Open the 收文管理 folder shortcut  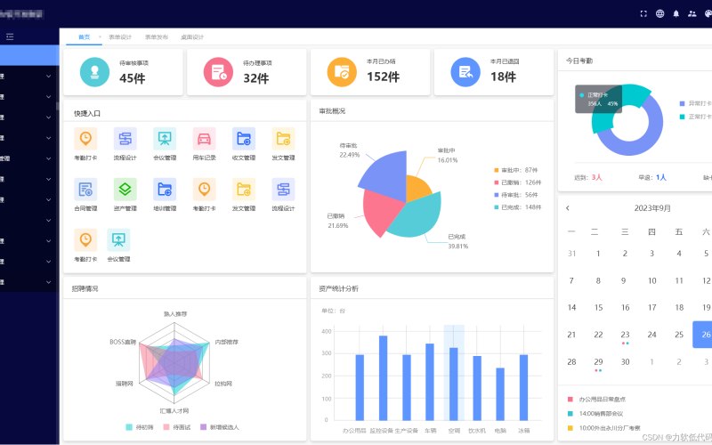[x=243, y=139]
